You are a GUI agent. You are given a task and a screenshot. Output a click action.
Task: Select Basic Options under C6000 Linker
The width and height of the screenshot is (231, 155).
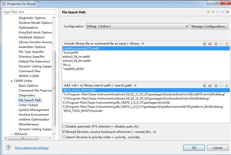point(28,86)
